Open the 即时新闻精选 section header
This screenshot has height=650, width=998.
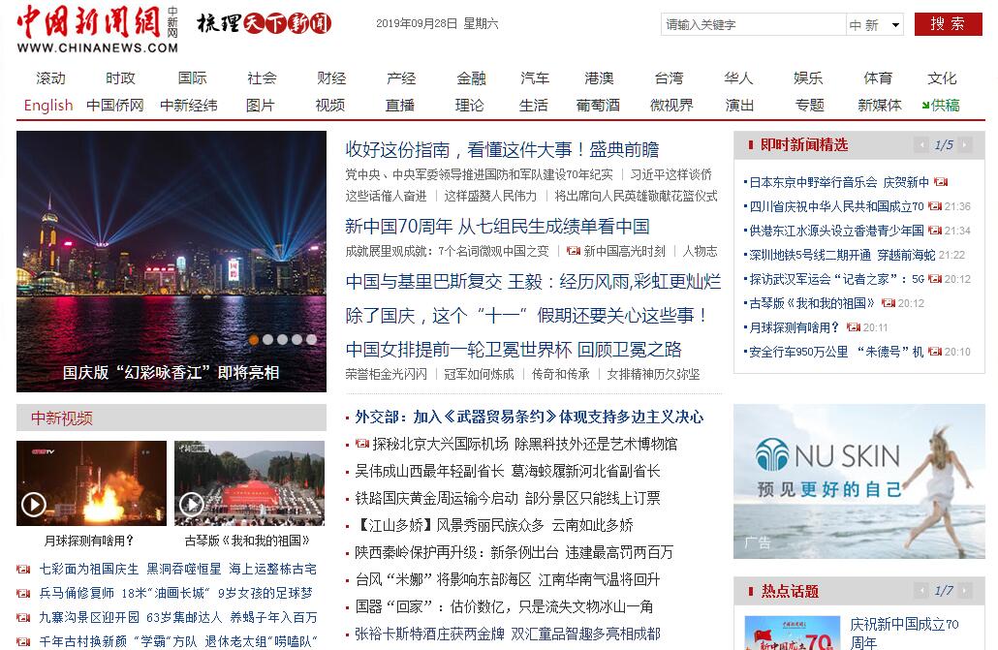804,145
